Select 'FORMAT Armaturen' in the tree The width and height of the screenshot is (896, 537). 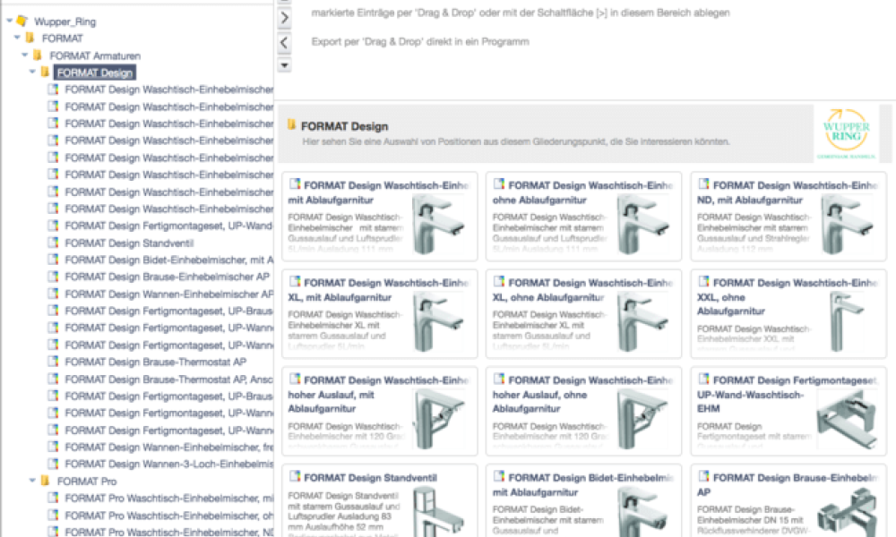click(95, 55)
